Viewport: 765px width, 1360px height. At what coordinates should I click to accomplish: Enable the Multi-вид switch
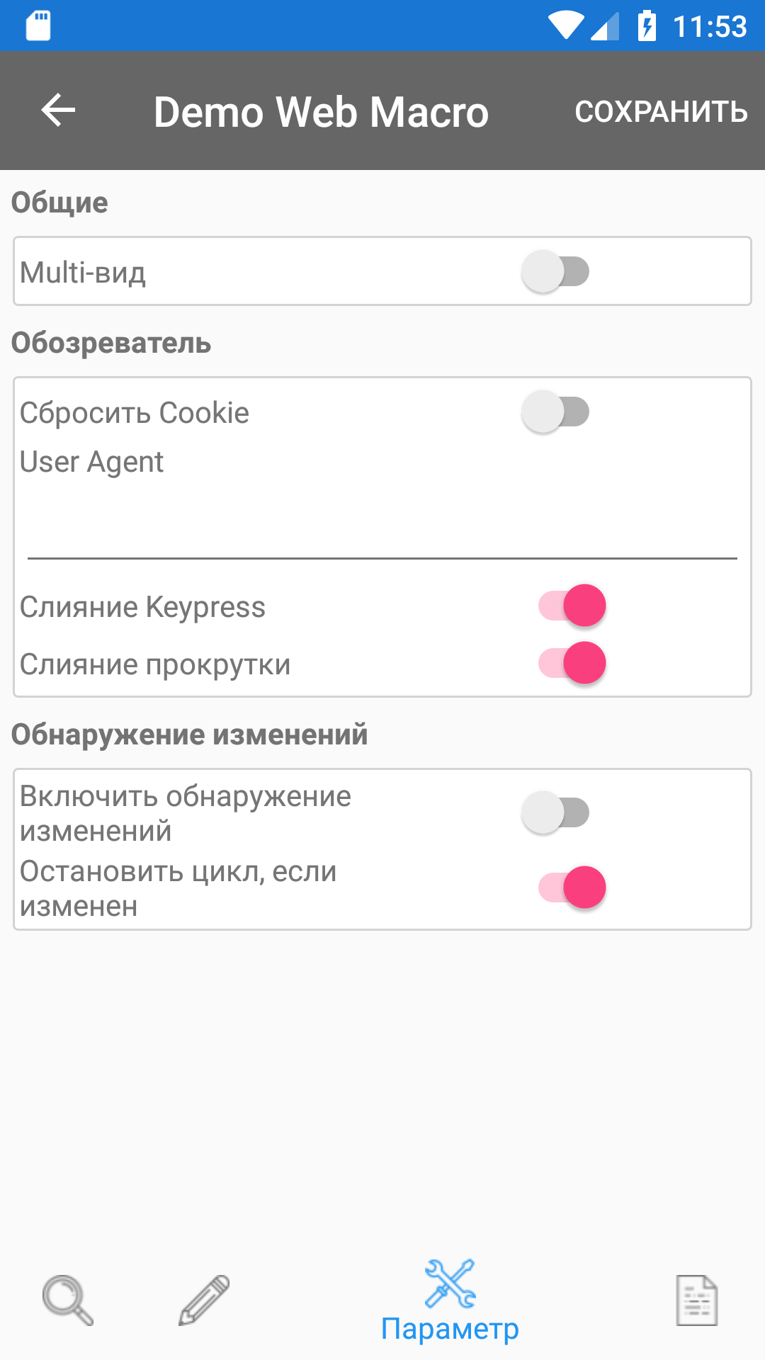(x=555, y=271)
